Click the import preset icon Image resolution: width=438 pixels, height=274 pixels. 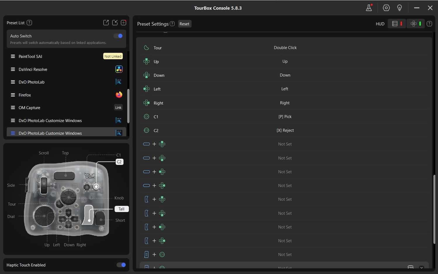[115, 23]
